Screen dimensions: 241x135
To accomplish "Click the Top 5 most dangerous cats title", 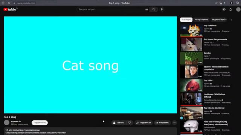I will coord(215,39).
